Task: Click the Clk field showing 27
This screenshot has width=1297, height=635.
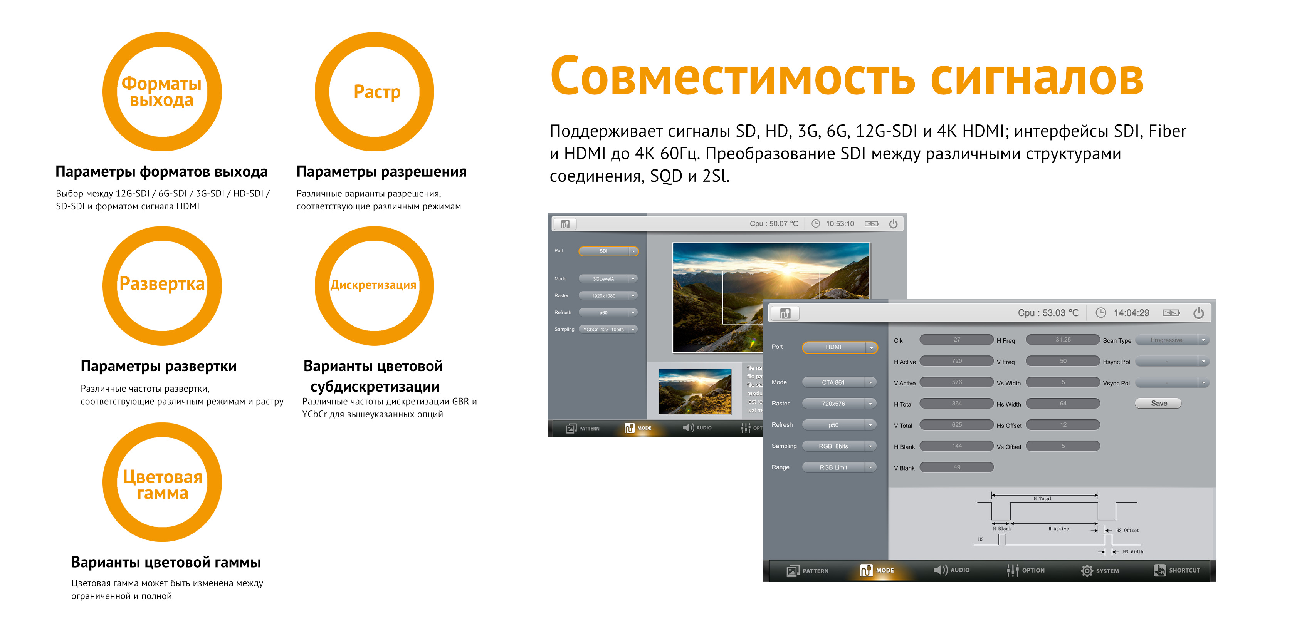Action: (956, 340)
